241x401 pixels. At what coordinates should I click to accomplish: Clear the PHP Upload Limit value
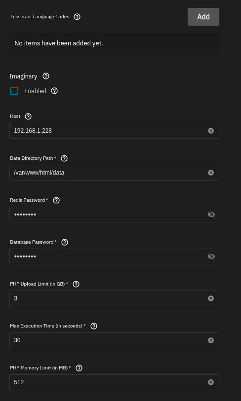pos(211,298)
